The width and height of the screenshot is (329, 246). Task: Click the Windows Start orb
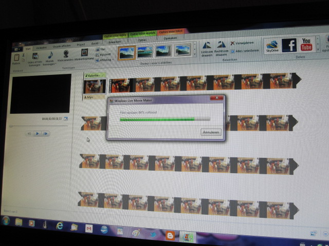coord(6,221)
